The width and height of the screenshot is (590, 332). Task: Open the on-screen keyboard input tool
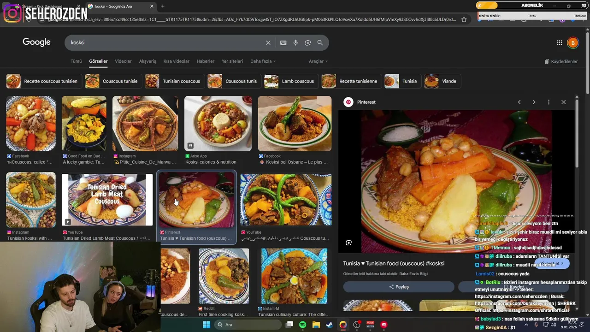click(x=283, y=42)
